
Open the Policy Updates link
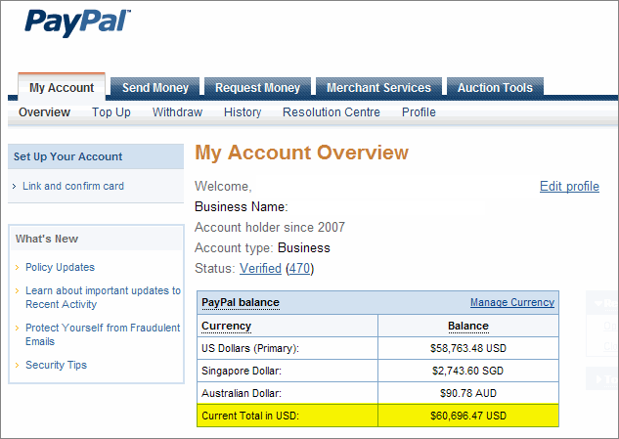coord(60,267)
